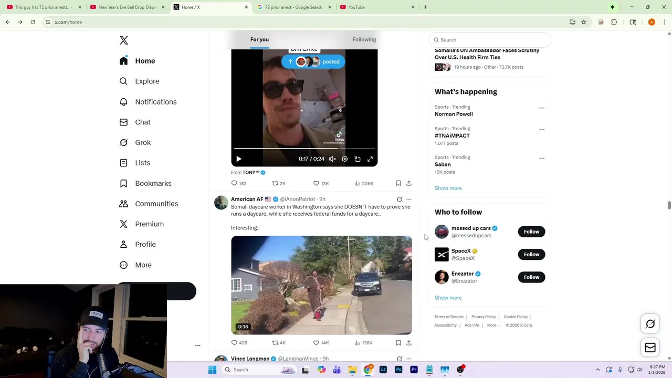The image size is (672, 378).
Task: Open Notifications in the sidebar
Action: (x=148, y=102)
